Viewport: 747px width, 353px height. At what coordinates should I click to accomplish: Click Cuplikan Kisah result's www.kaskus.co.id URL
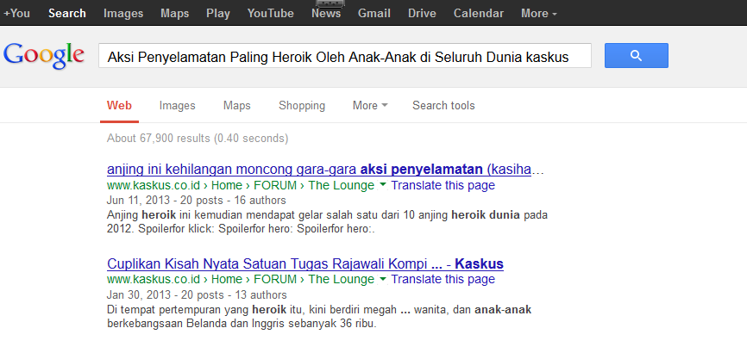(154, 279)
